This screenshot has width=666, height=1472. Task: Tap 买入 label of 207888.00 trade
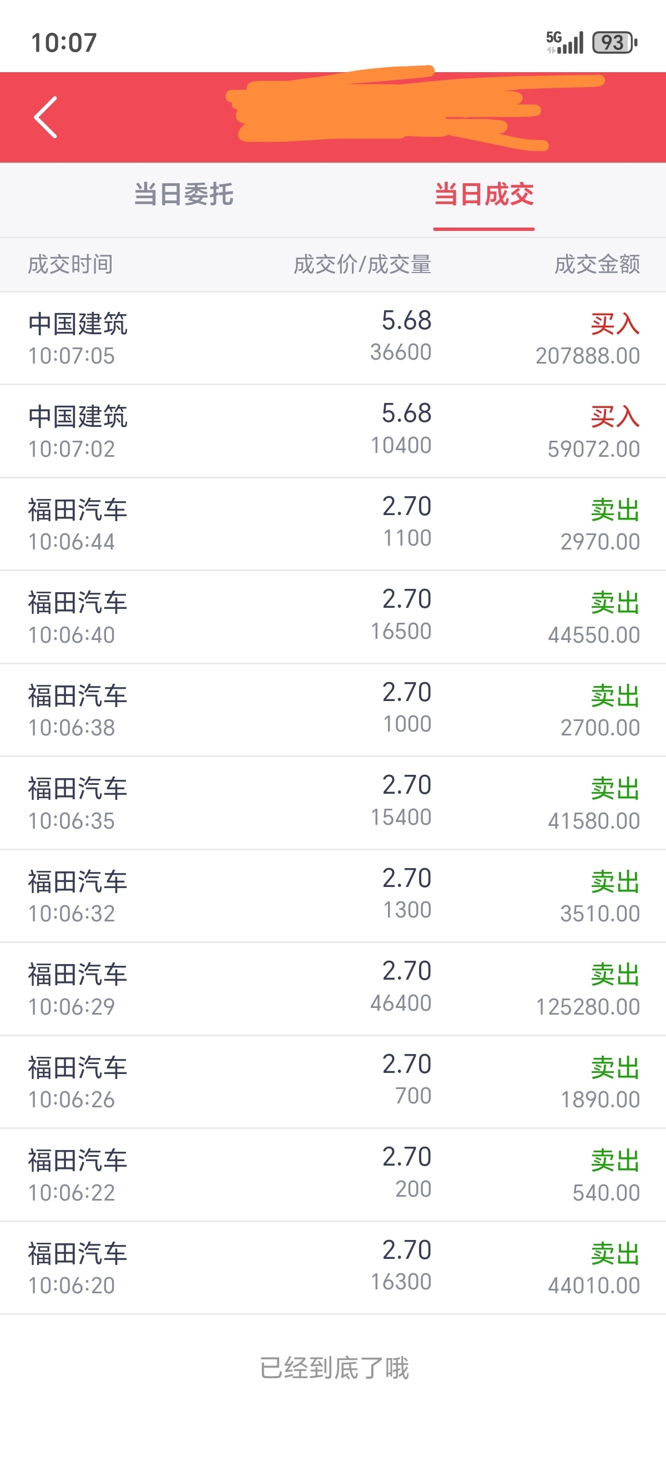coord(615,324)
